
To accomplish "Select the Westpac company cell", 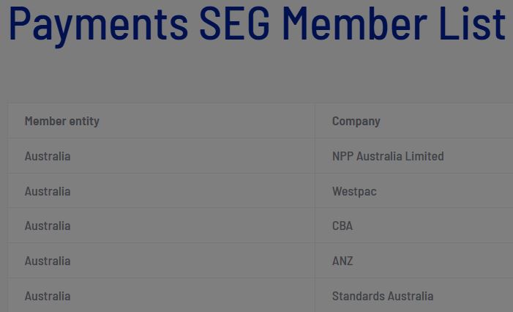I will (x=354, y=191).
